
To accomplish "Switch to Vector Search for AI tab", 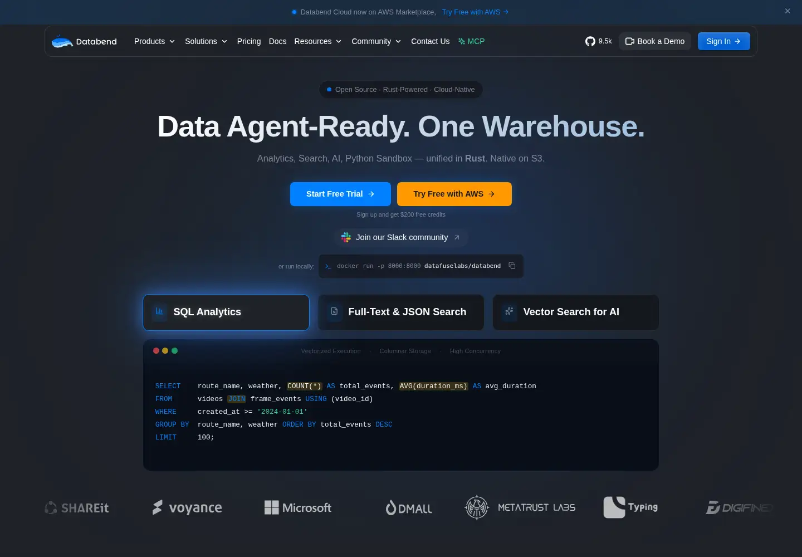I will pos(576,312).
